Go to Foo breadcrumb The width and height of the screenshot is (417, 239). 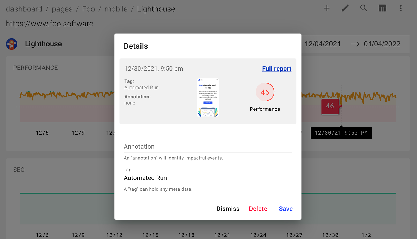click(89, 9)
